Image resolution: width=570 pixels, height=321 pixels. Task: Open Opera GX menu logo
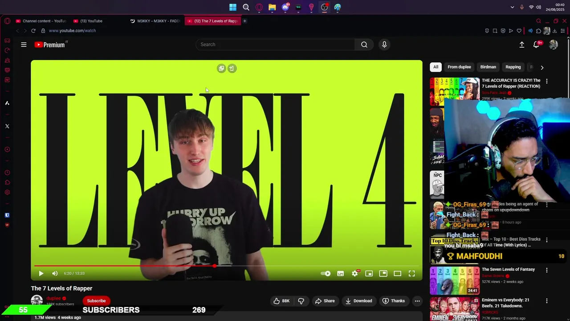coord(7,21)
